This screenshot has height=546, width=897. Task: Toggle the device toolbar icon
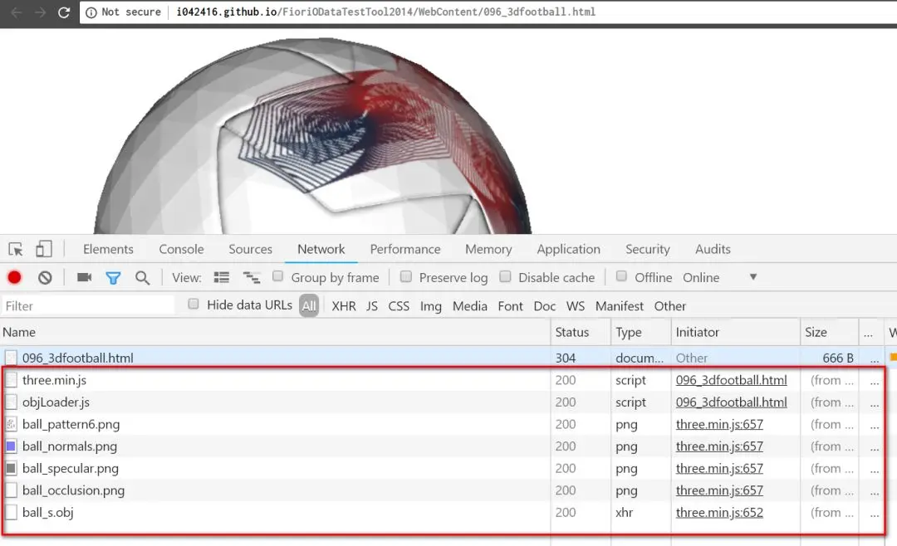coord(43,249)
